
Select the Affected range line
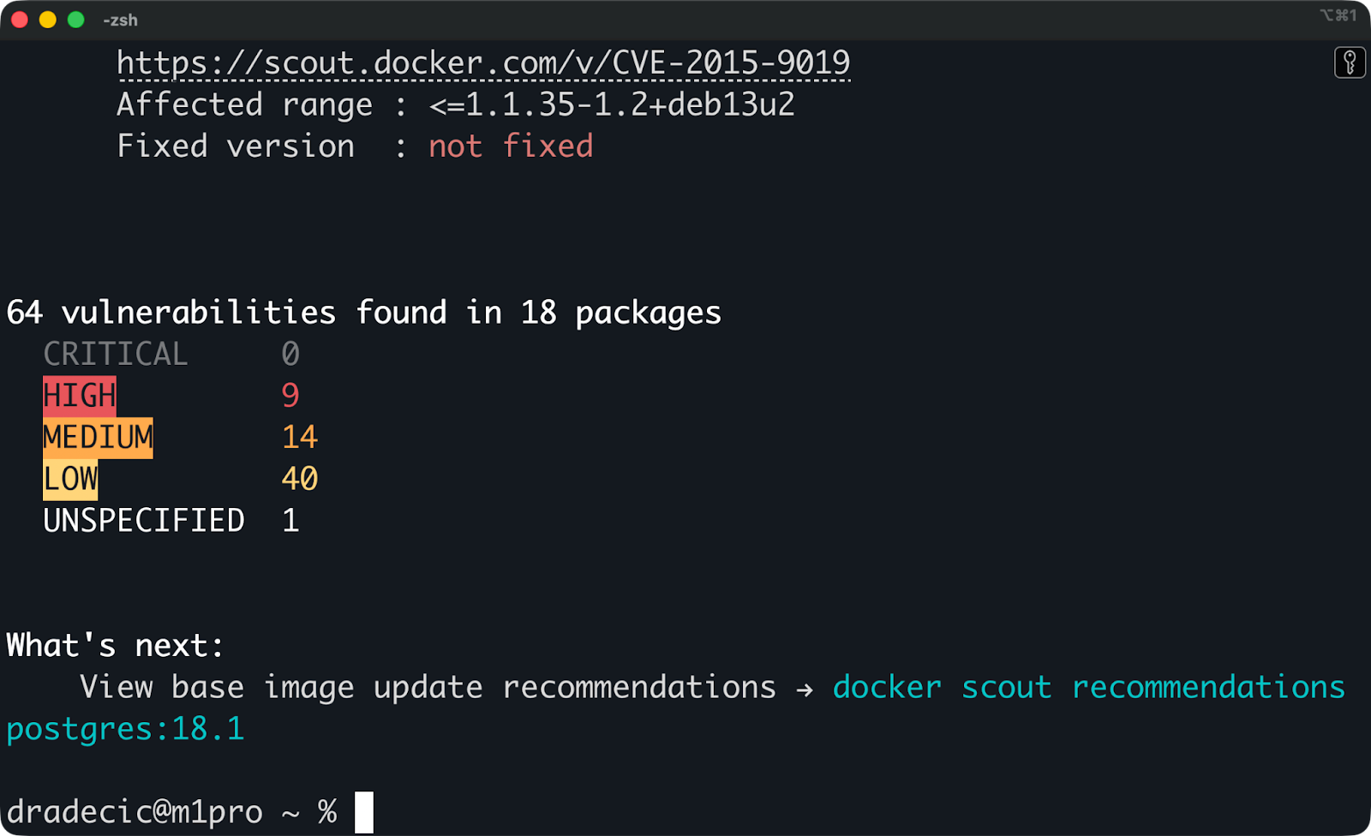click(454, 104)
